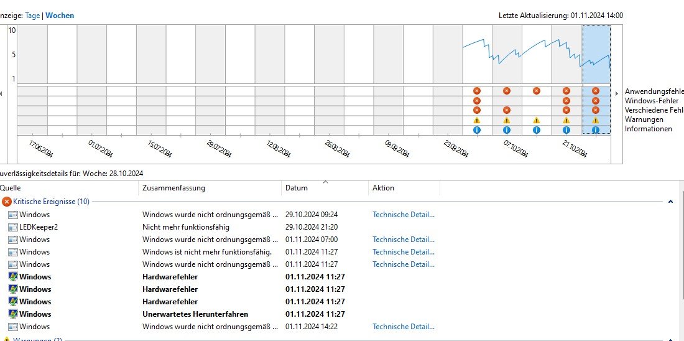Open Technische Details for Windows ist nicht mehr funktionsfähig
Screen dimensions: 684x341
pyautogui.click(x=404, y=252)
